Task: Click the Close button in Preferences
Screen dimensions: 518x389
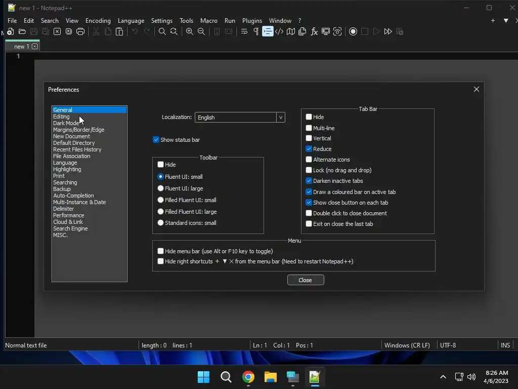Action: coord(306,280)
